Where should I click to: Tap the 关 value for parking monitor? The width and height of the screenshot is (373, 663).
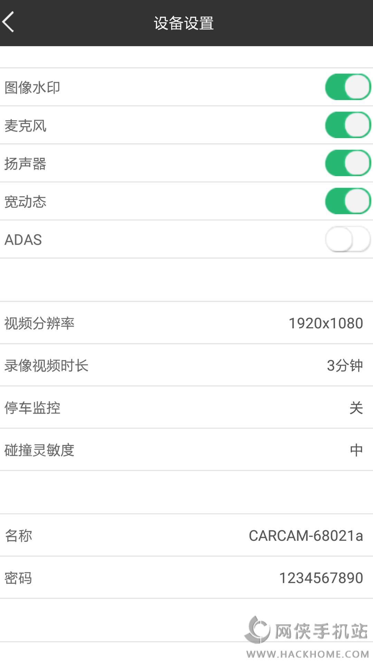pyautogui.click(x=356, y=408)
